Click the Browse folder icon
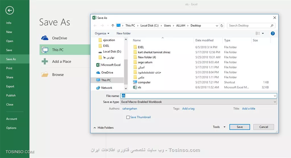 (45, 75)
